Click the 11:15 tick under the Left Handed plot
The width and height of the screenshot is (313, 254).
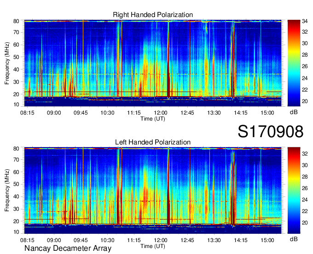(x=134, y=240)
